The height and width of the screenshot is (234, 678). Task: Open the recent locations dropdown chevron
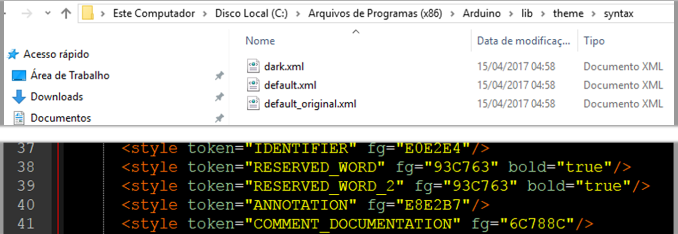(48, 13)
